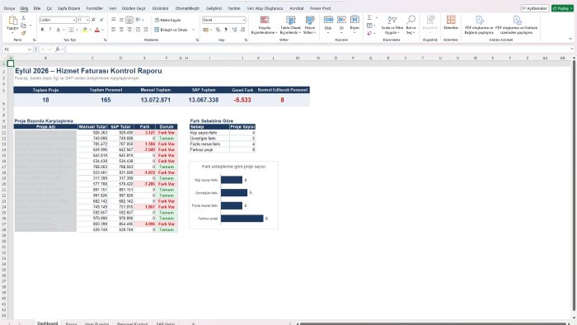The image size is (577, 325).
Task: Collapse the ribbon with the chevron
Action: tap(570, 39)
